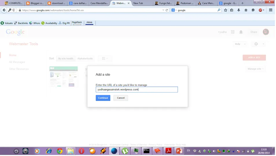Click the Google logo
The image size is (276, 156).
15,32
